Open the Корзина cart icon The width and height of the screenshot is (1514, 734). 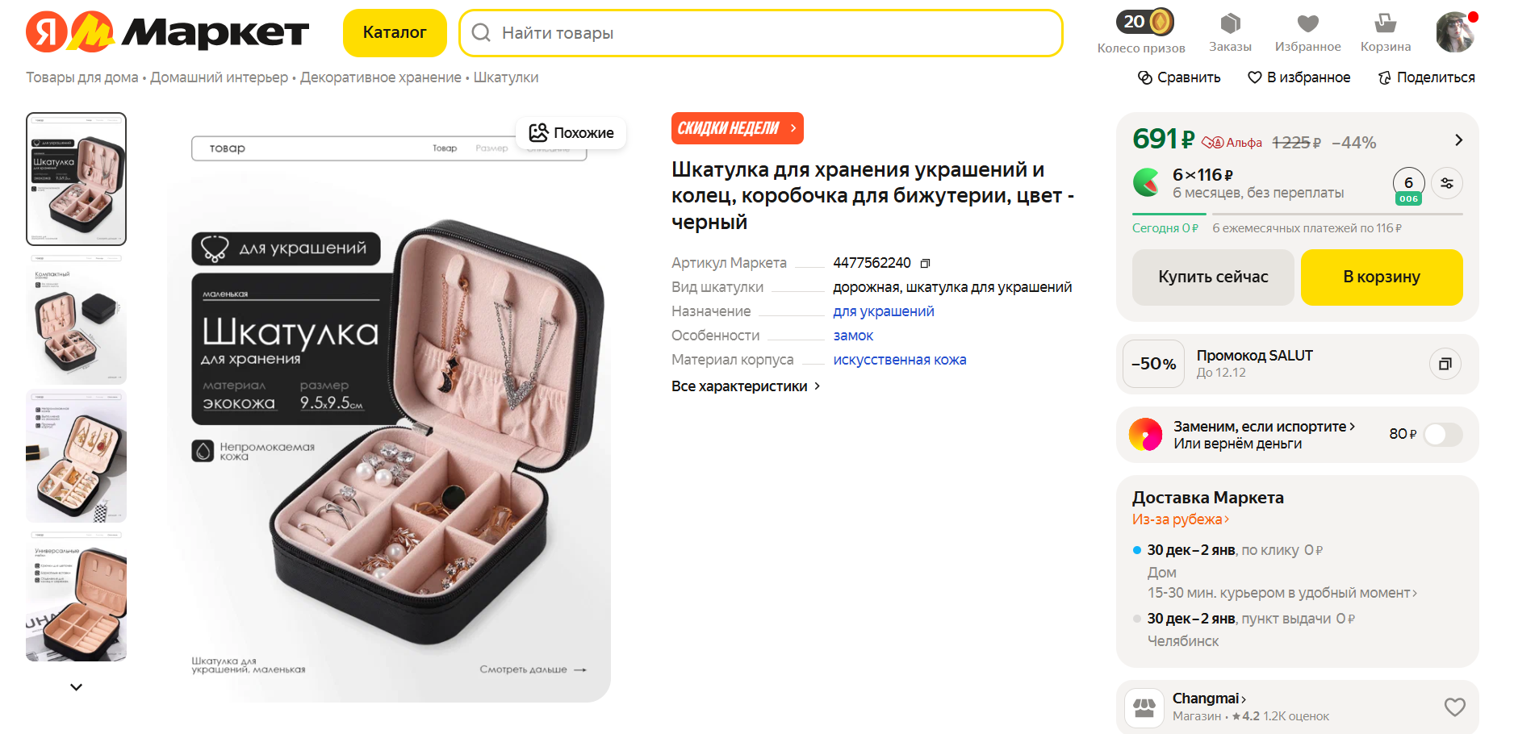1385,23
